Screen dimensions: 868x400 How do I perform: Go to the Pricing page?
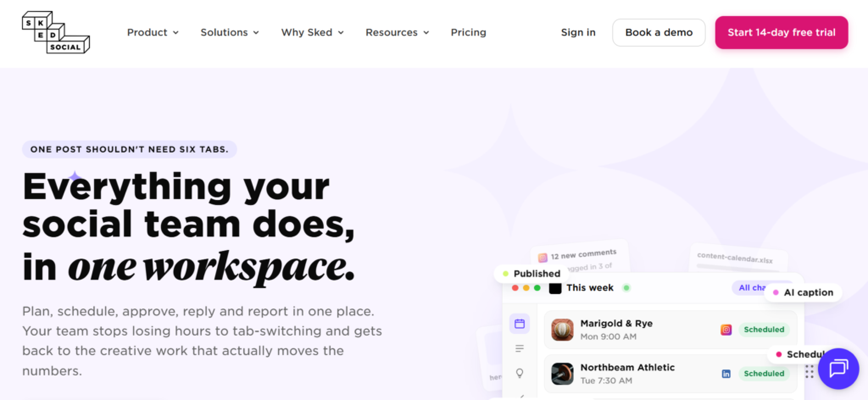coord(468,33)
